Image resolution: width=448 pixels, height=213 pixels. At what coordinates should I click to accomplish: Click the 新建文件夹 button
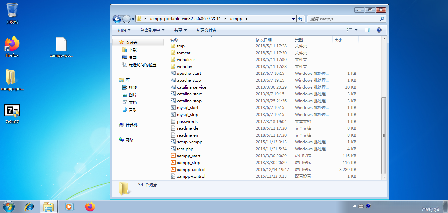(207, 30)
